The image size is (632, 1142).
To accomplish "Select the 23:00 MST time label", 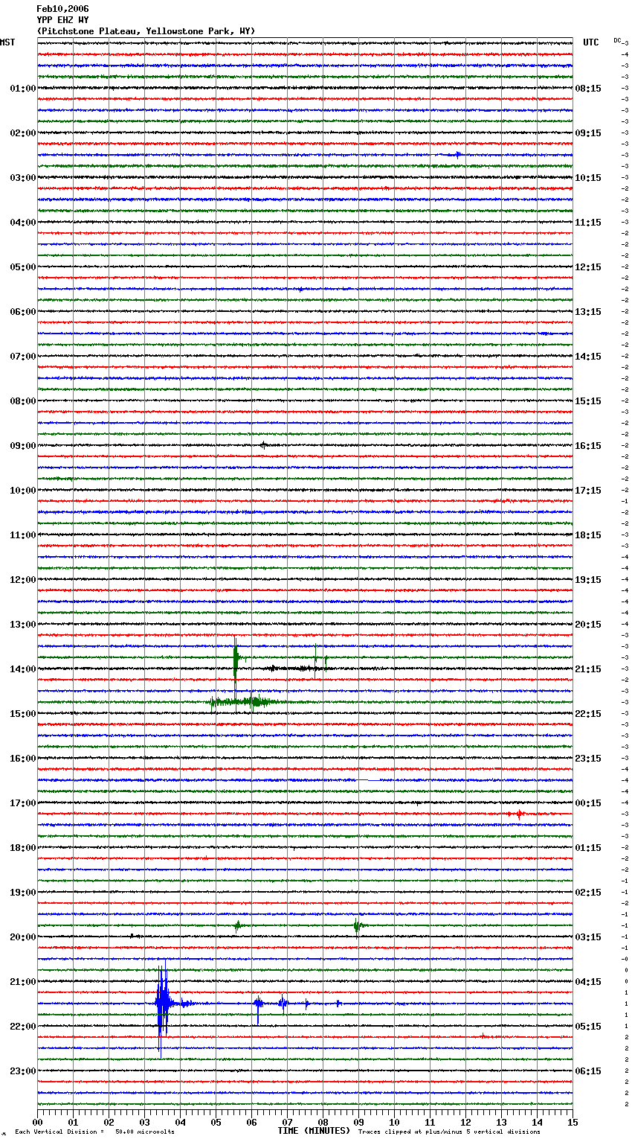I will point(23,1071).
